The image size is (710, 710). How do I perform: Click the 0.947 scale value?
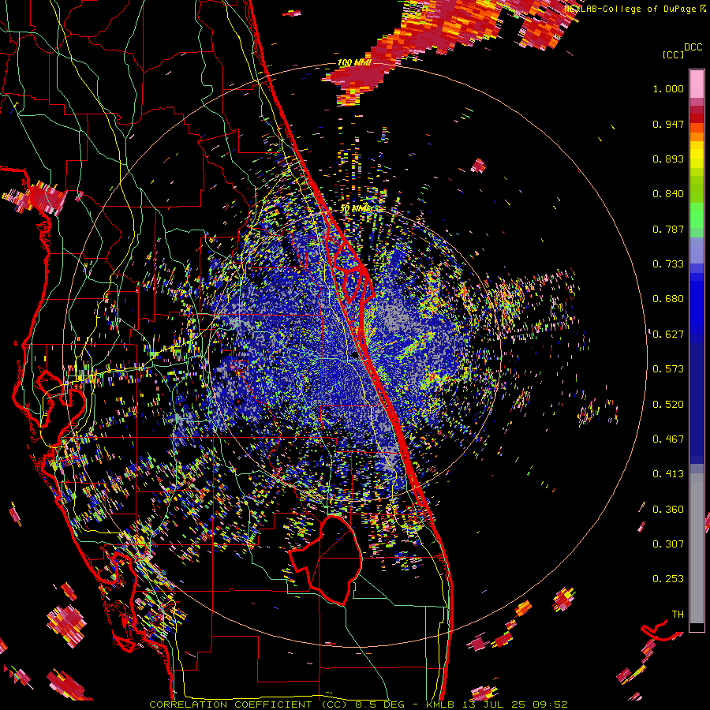tap(668, 124)
